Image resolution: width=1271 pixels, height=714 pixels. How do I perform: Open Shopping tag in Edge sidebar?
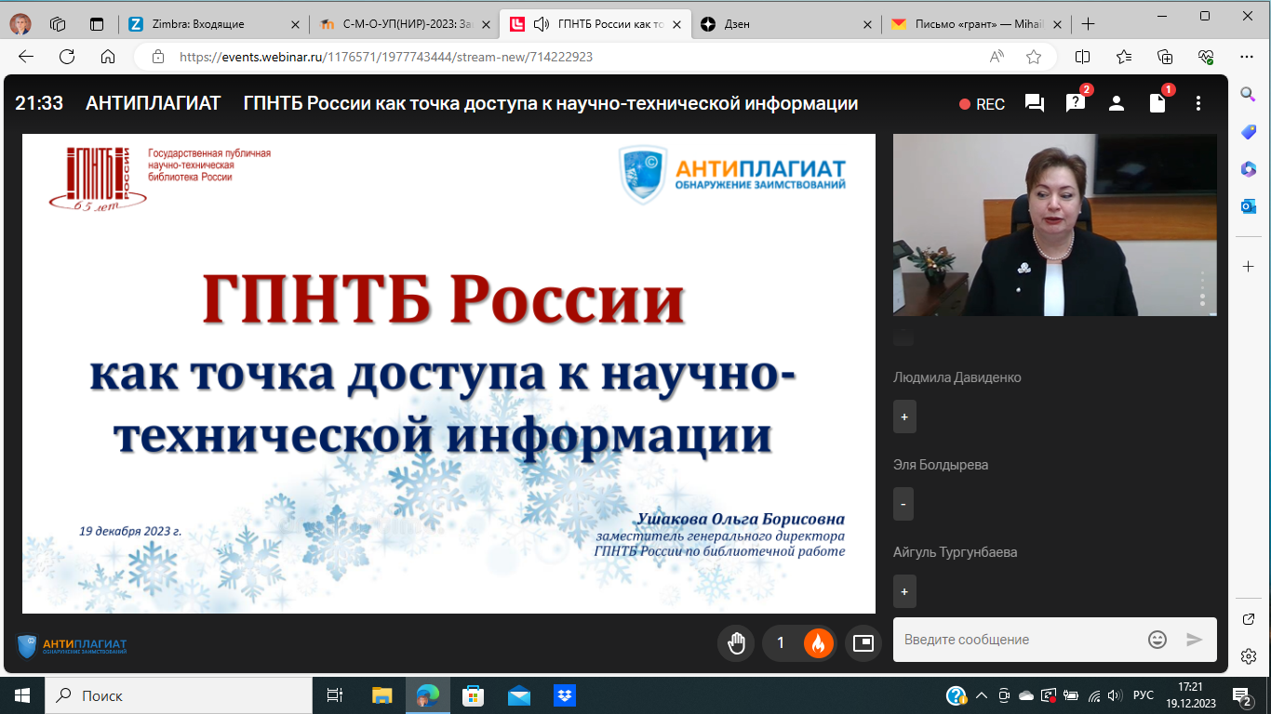(1249, 132)
